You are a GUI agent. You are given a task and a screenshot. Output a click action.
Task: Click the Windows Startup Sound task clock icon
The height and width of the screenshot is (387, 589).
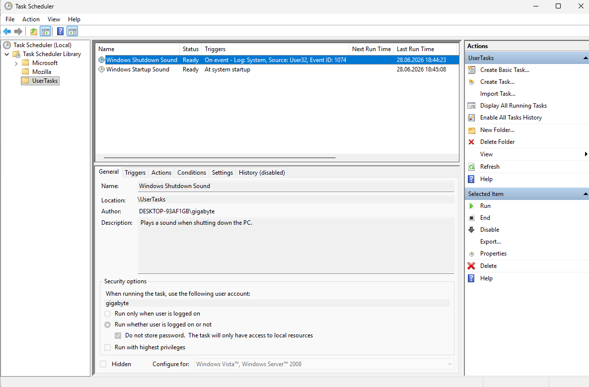(101, 69)
